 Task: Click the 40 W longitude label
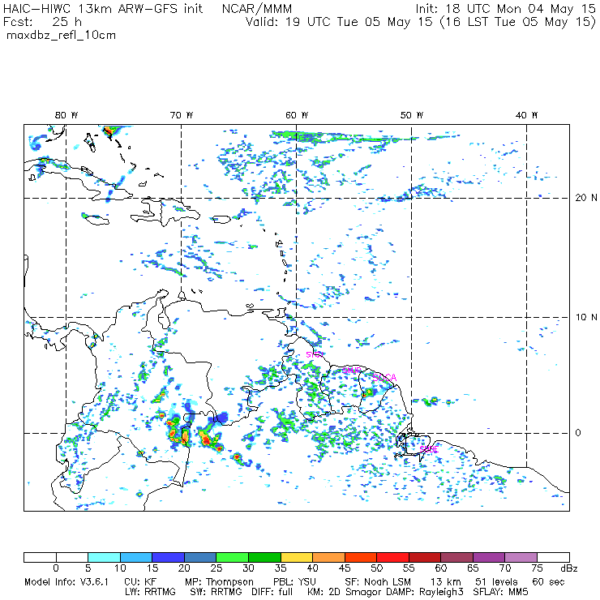(x=526, y=115)
